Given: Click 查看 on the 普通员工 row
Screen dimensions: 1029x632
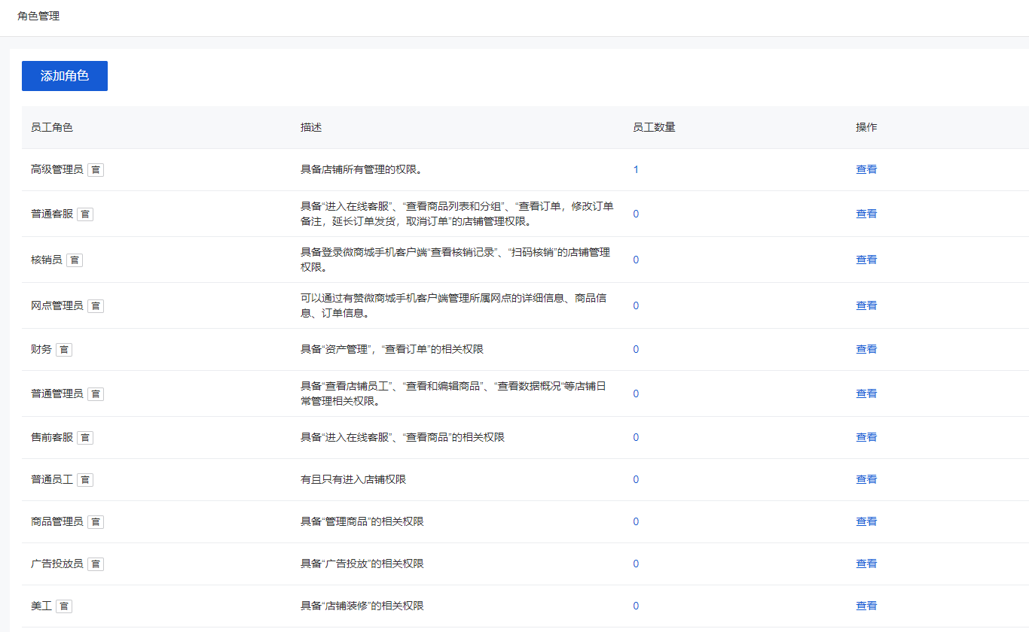Looking at the screenshot, I should pos(866,479).
